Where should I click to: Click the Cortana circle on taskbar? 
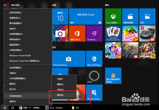[13, 108]
